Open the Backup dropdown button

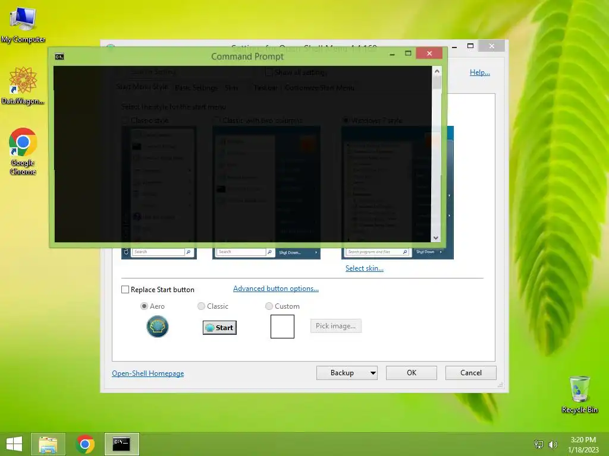coord(347,373)
